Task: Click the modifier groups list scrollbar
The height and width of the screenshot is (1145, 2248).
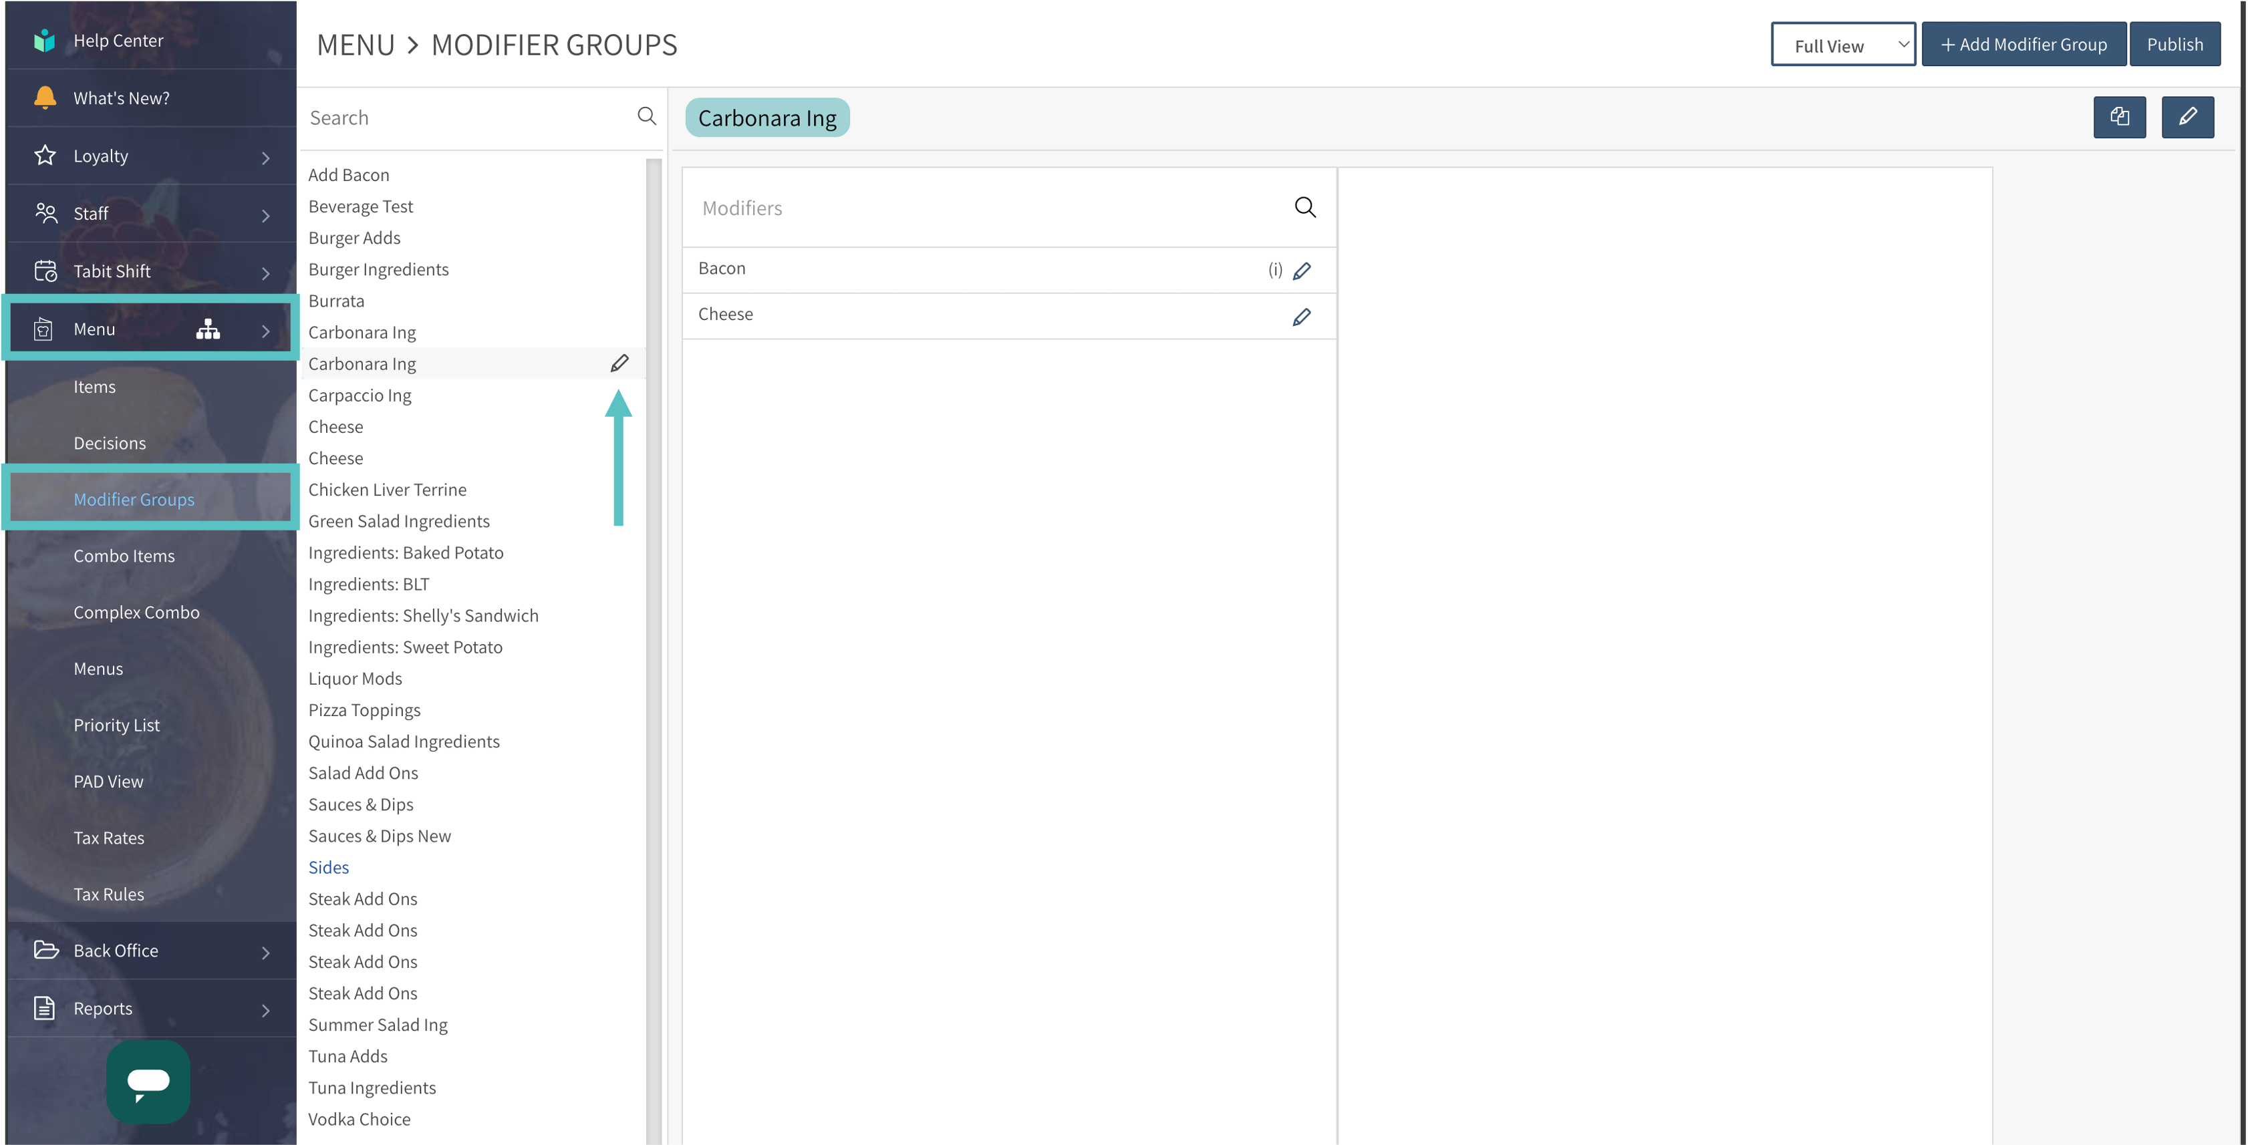Action: click(x=654, y=650)
